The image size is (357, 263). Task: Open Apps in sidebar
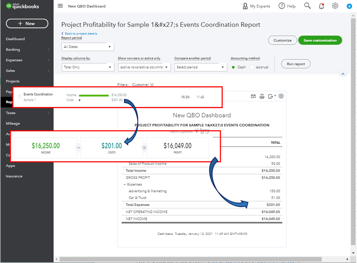10,166
